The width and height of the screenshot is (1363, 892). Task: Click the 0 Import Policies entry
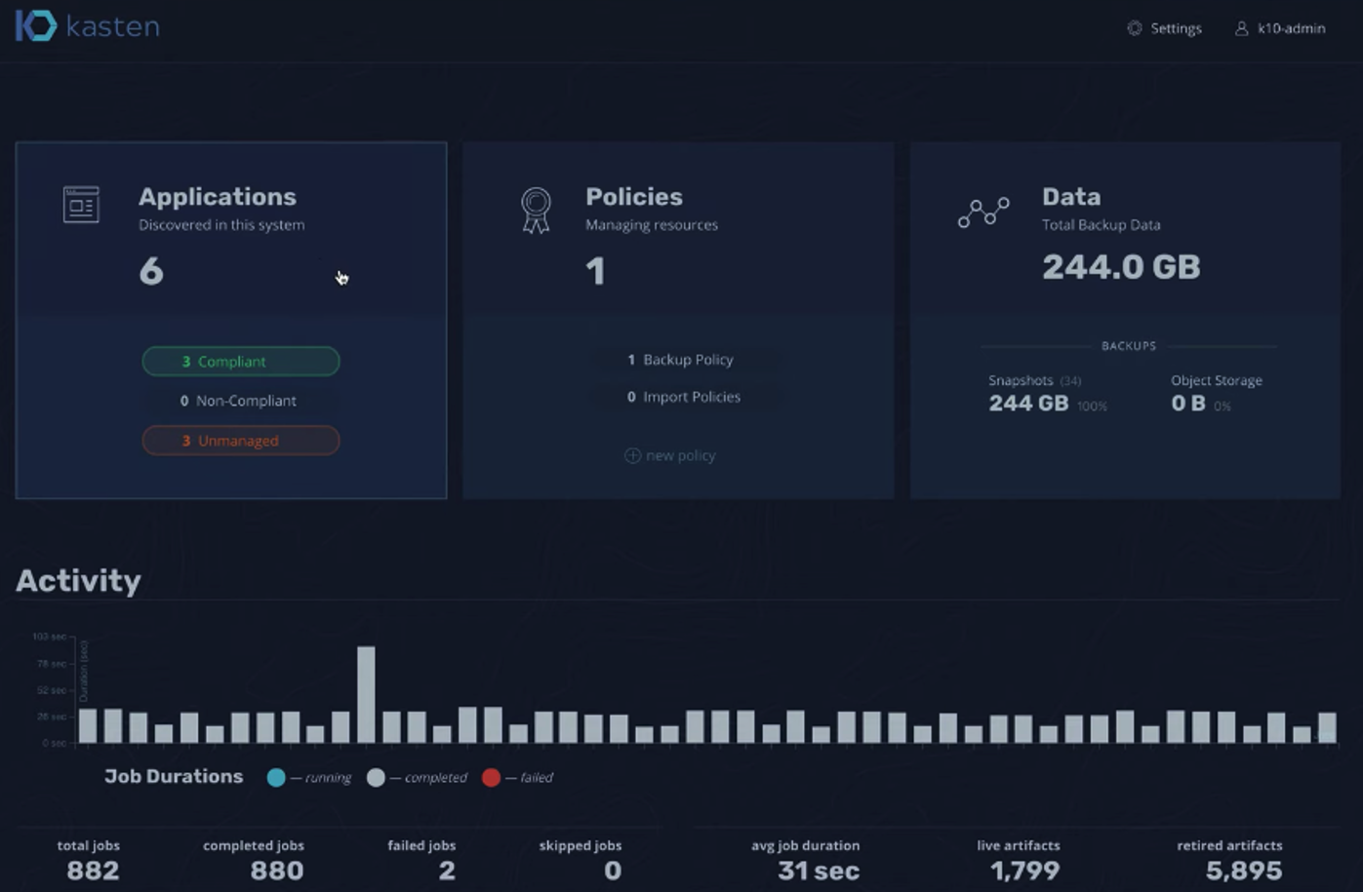tap(684, 397)
